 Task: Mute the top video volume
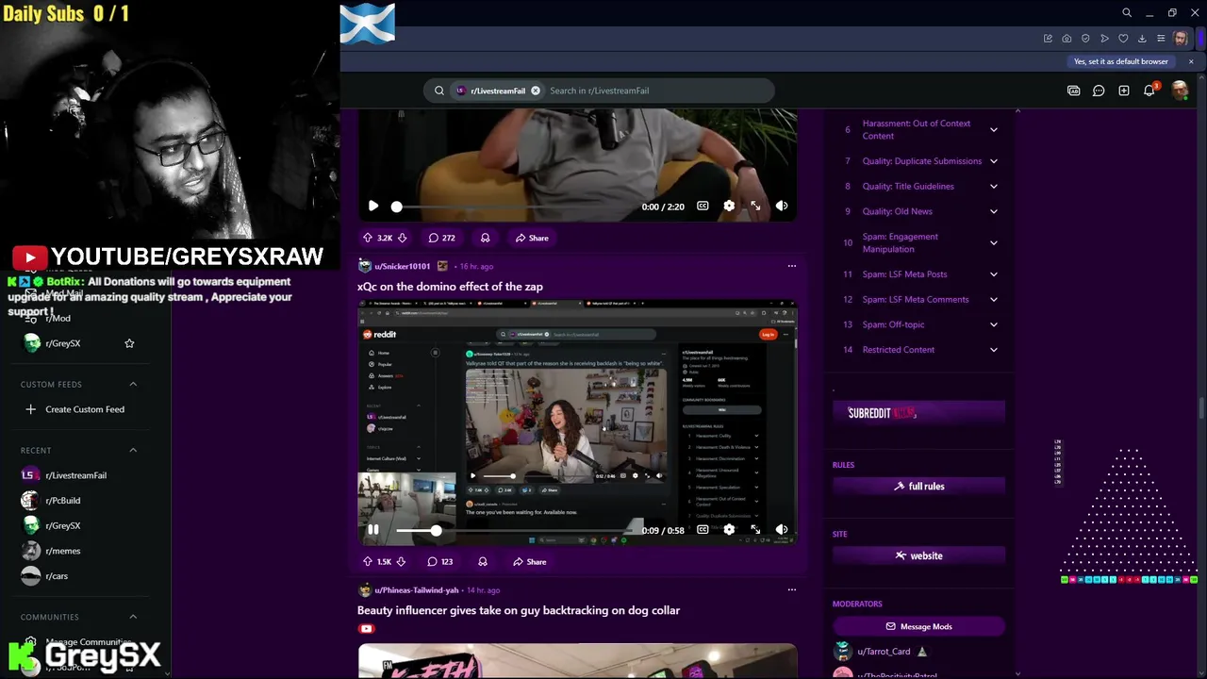pyautogui.click(x=782, y=206)
